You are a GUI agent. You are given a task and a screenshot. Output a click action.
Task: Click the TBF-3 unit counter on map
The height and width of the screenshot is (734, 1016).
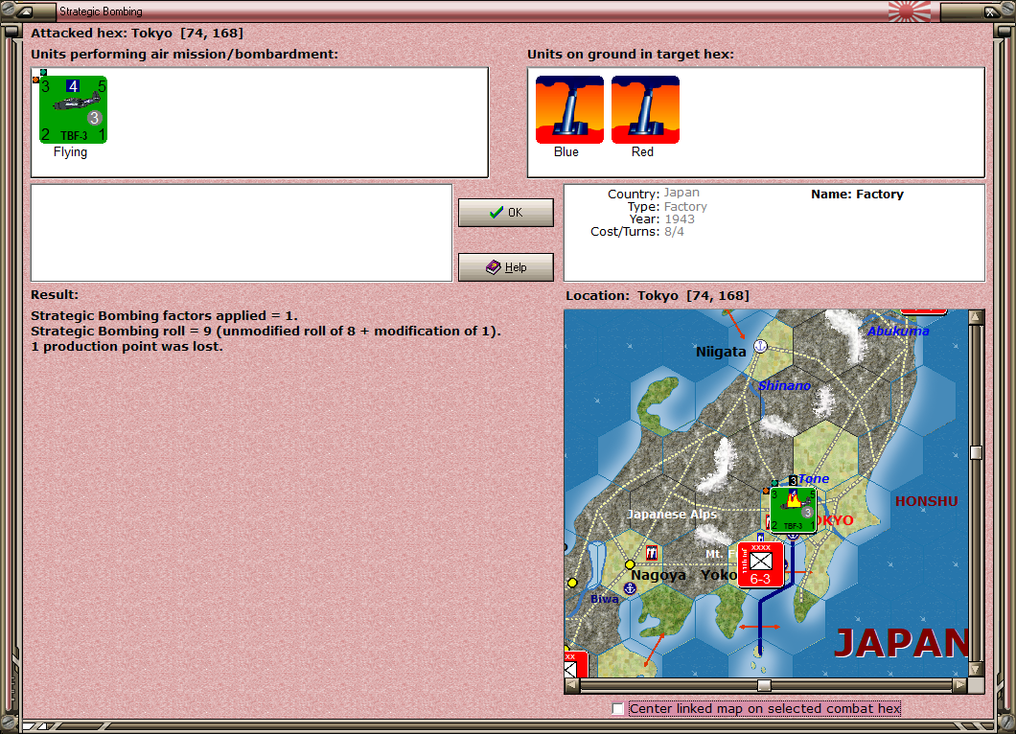(x=793, y=511)
